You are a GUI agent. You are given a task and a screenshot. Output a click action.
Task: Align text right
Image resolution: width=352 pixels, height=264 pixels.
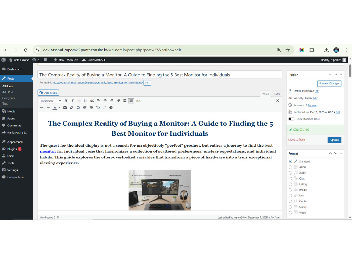[x=112, y=101]
